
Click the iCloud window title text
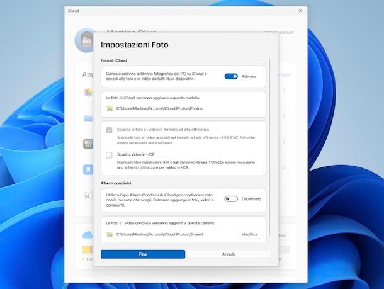(74, 11)
